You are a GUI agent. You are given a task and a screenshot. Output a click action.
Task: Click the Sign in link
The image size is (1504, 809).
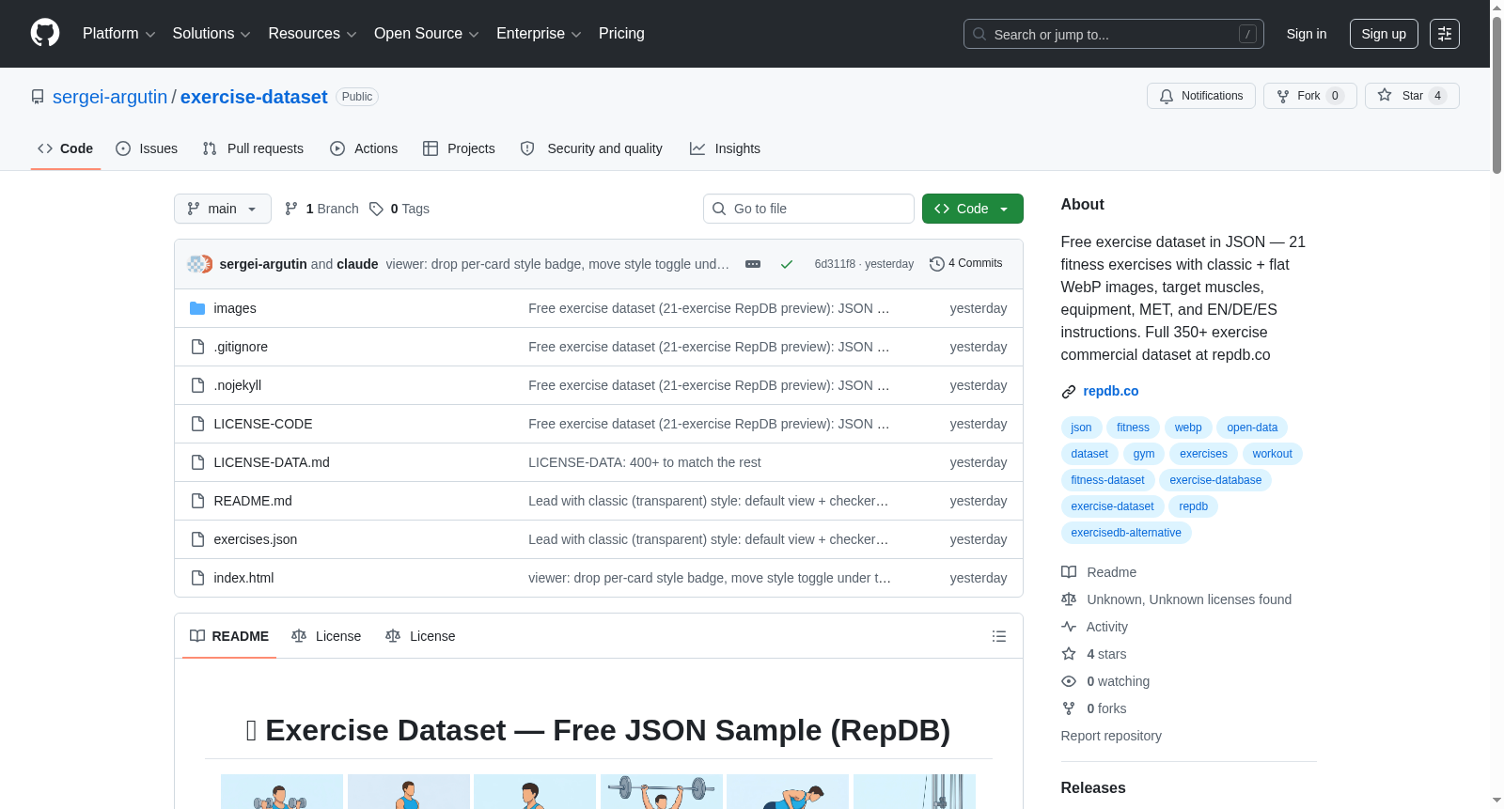[x=1307, y=34]
